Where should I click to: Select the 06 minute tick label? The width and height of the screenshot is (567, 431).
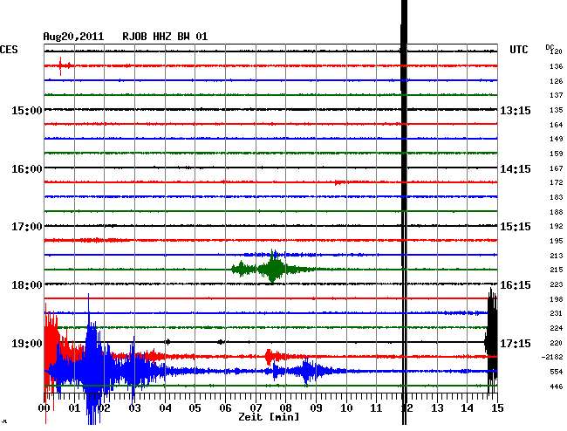225,408
